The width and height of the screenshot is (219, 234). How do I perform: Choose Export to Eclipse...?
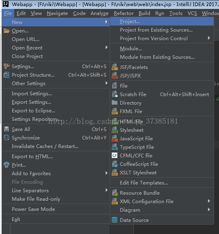point(56,111)
